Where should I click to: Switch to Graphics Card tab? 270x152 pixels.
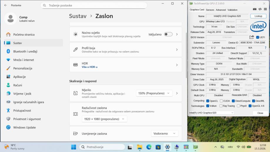click(x=197, y=10)
